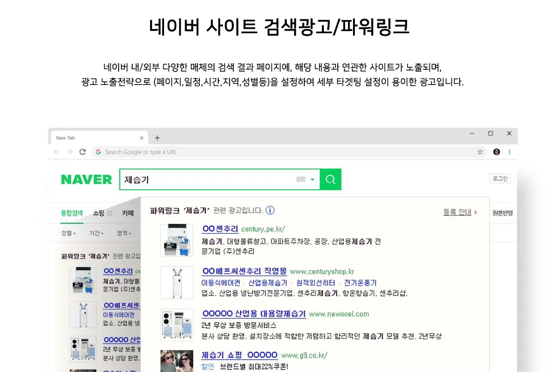
Task: Open the OO센추리 ad title in popup
Action: point(220,229)
